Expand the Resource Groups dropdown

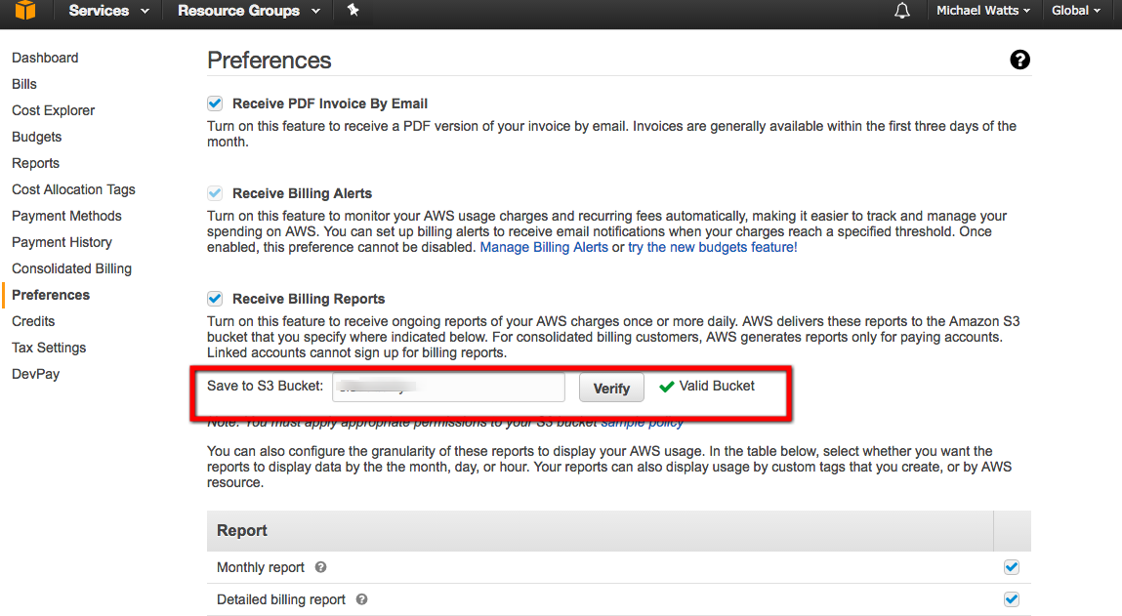click(249, 11)
